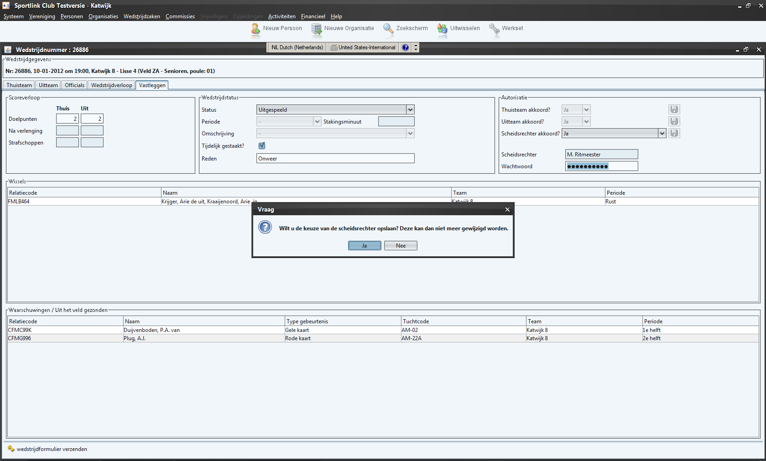The height and width of the screenshot is (461, 766).
Task: Click the Reden field containing Onweer
Action: pyautogui.click(x=336, y=158)
